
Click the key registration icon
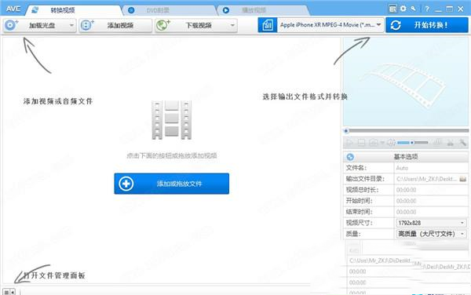[x=414, y=9]
